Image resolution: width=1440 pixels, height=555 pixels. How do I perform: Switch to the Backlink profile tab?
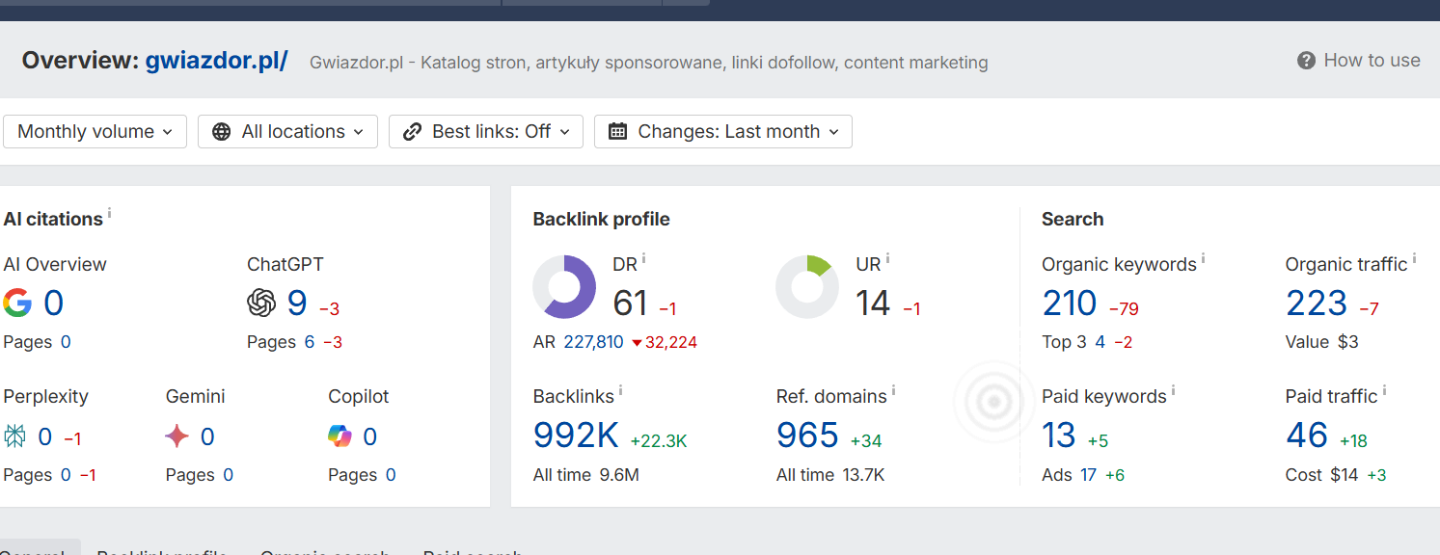161,551
